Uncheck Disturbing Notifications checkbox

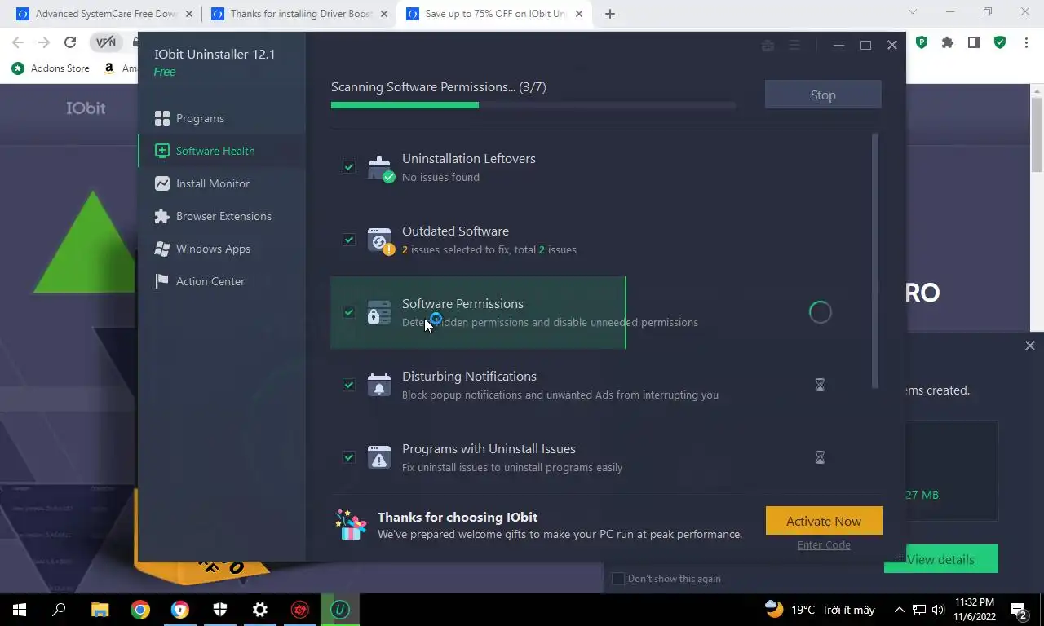pyautogui.click(x=349, y=385)
